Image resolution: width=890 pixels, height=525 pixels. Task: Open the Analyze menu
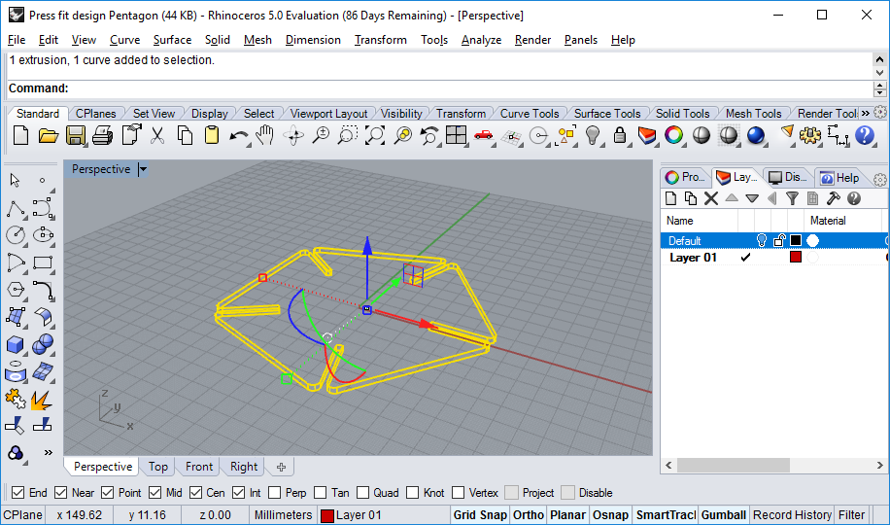[x=481, y=40]
